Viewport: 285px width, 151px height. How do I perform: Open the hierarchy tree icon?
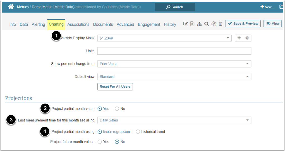[199, 24]
